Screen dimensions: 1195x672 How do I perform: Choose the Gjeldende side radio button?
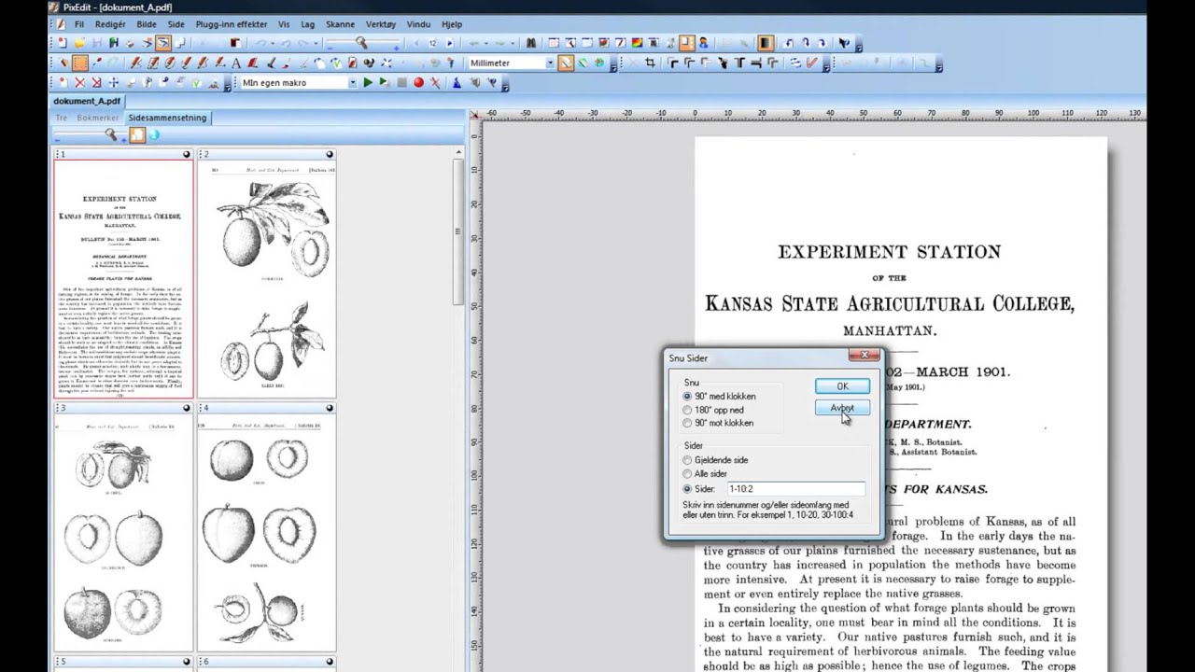click(x=687, y=460)
